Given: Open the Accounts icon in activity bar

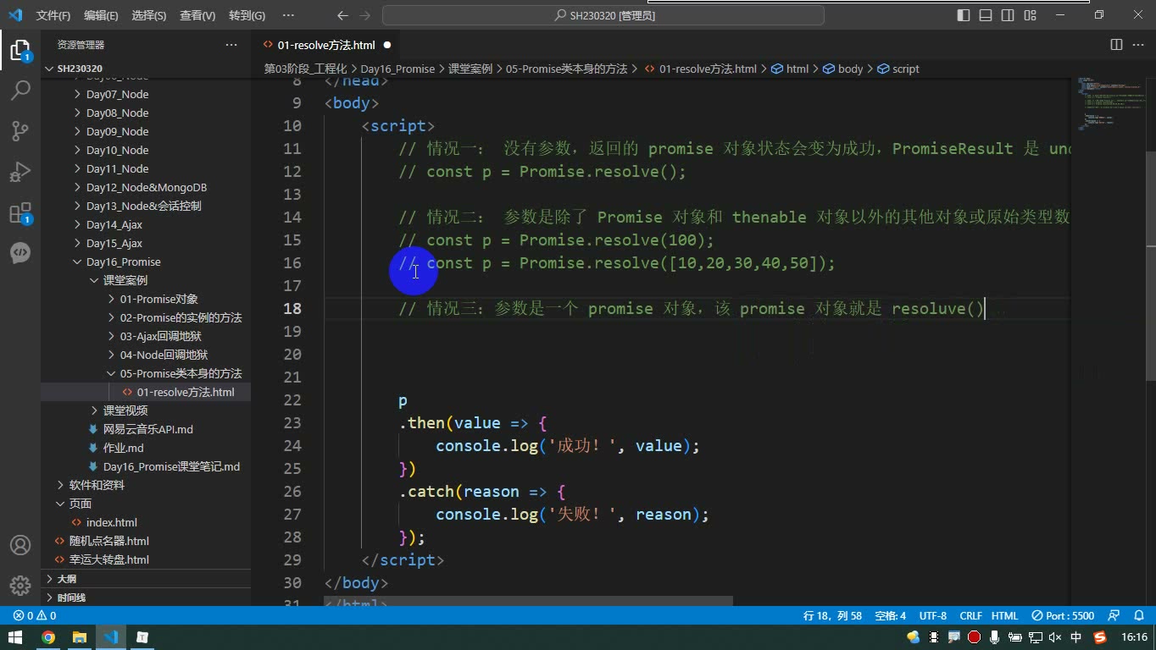Looking at the screenshot, I should point(20,545).
